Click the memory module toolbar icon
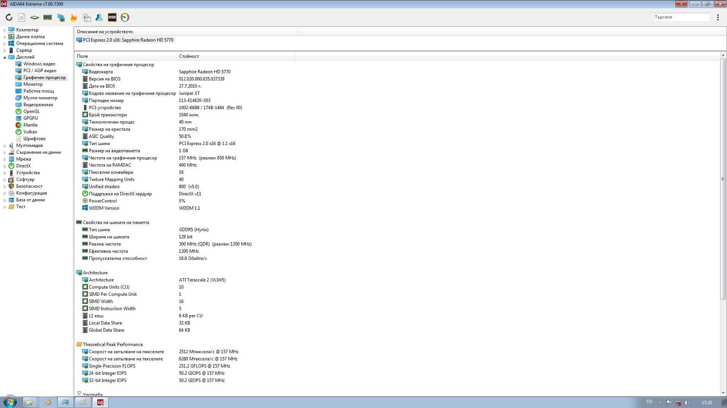Viewport: 727px width, 408px height. 48,17
